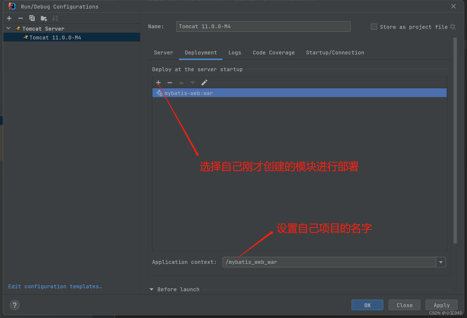Open Edit configuration templates link
Viewport: 467px width, 318px height.
tap(55, 287)
